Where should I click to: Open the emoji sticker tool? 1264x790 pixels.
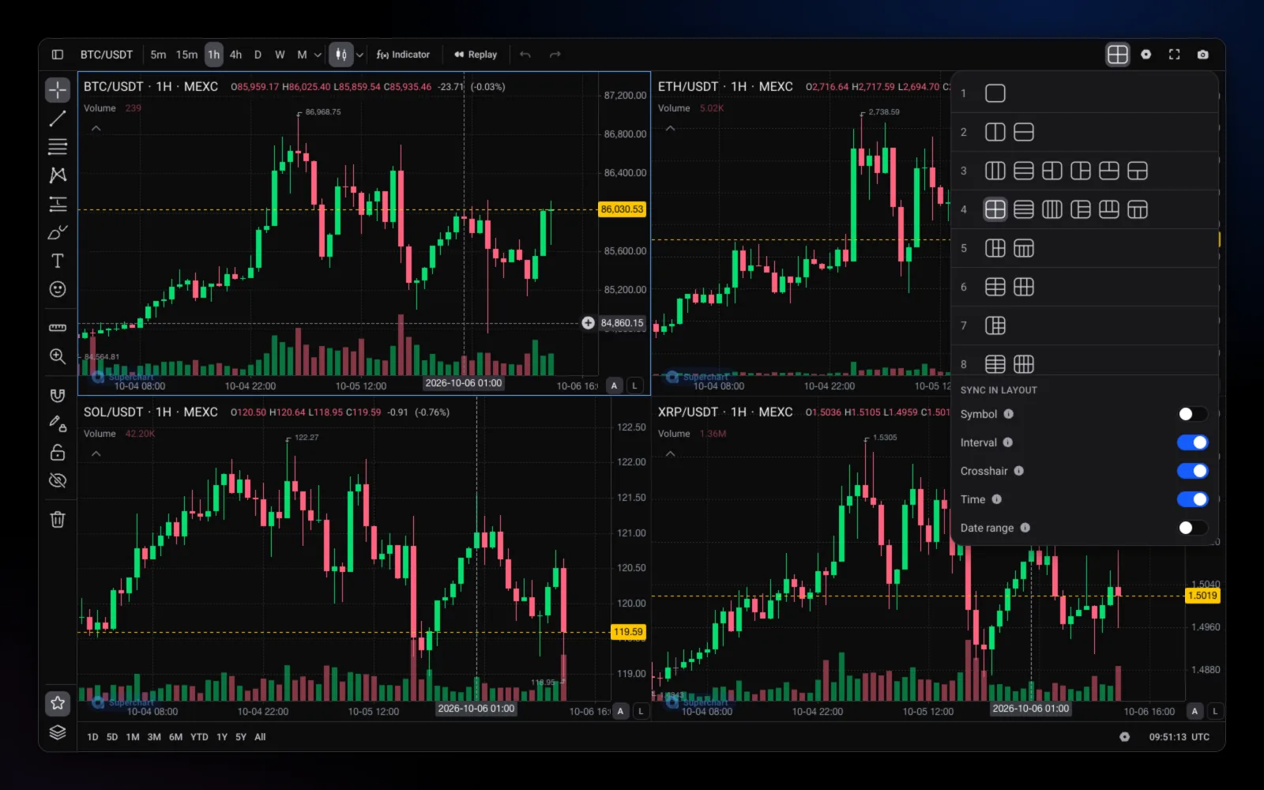(58, 289)
